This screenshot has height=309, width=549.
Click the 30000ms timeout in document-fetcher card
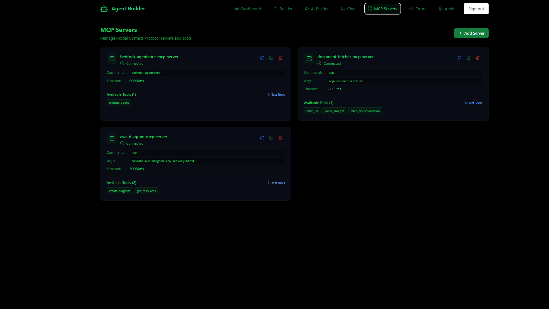pyautogui.click(x=334, y=89)
